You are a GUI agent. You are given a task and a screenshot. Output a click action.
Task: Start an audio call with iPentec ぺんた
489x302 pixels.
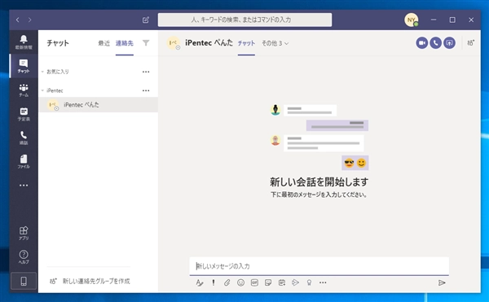435,43
